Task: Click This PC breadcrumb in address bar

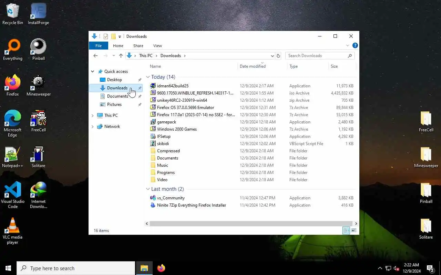Action: (146, 56)
